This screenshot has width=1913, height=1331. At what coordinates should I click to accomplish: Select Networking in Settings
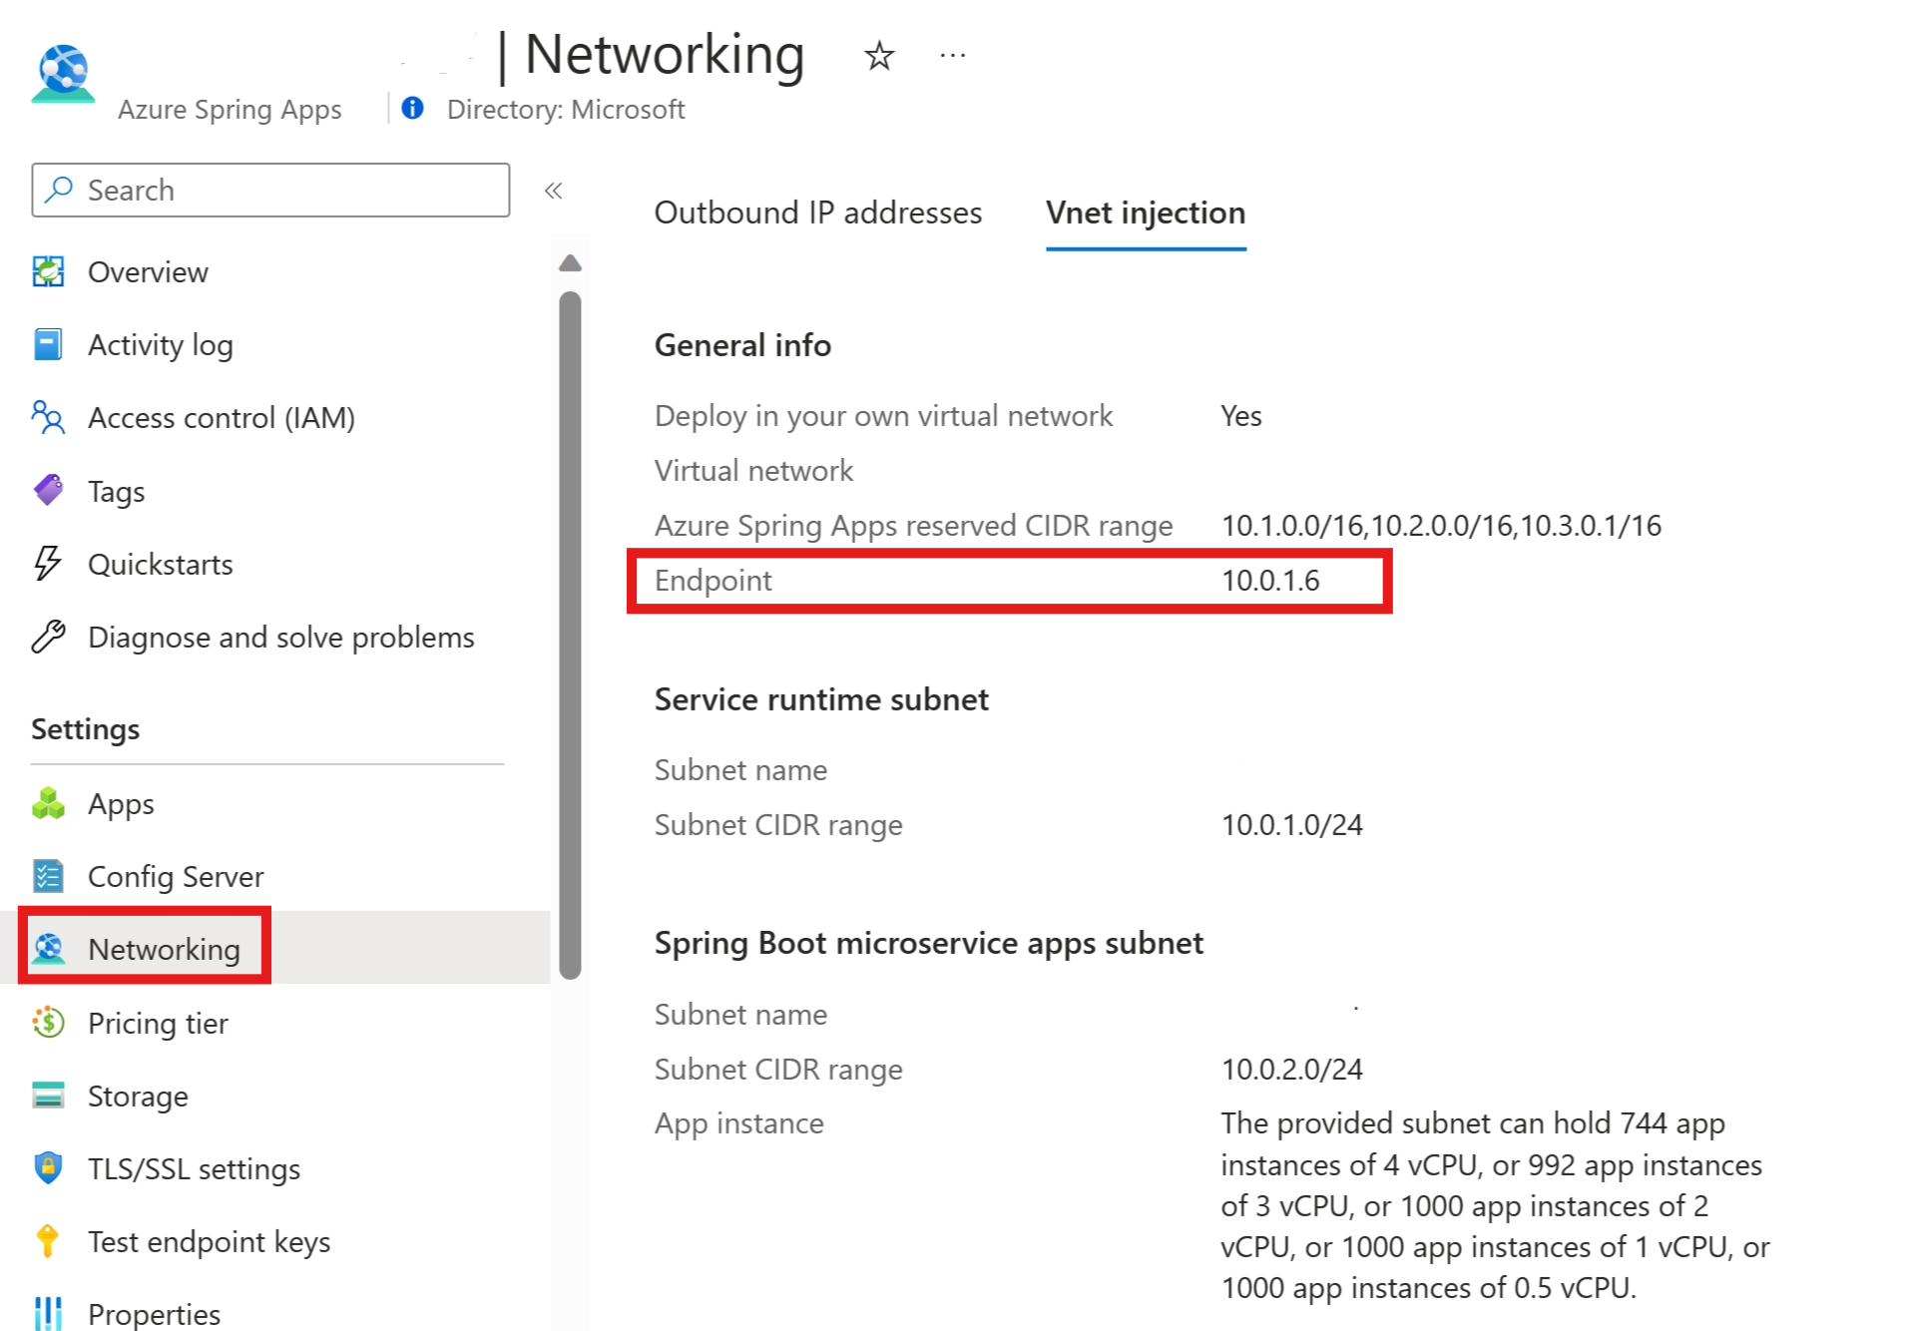pos(164,949)
